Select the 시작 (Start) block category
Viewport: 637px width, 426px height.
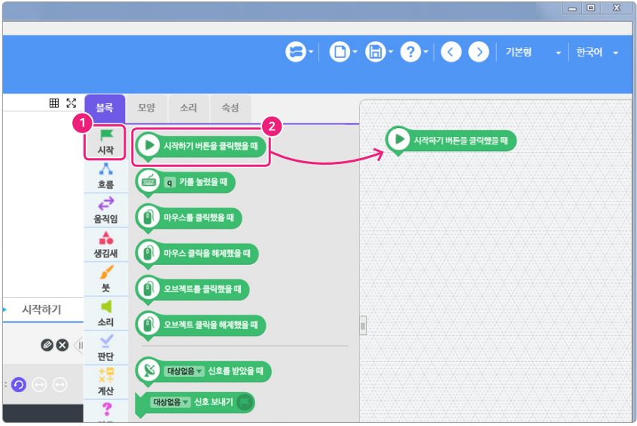[105, 141]
